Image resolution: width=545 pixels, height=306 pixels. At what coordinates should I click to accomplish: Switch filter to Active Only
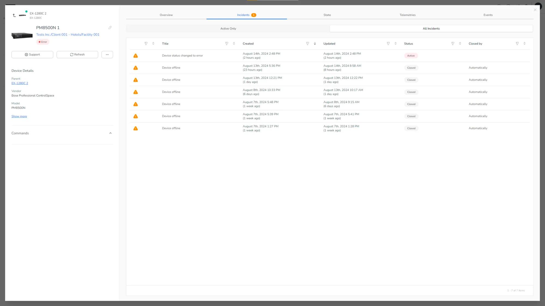228,29
